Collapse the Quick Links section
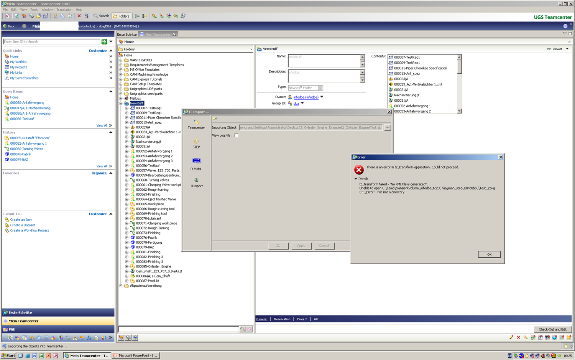 pyautogui.click(x=111, y=51)
